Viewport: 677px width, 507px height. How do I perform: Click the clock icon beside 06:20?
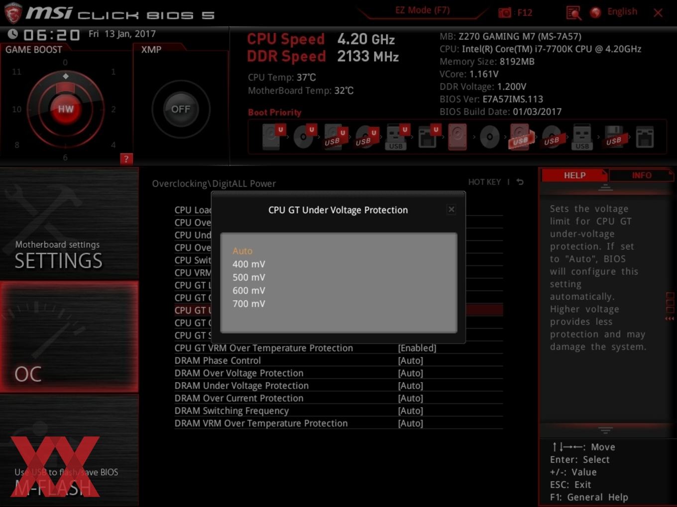pyautogui.click(x=13, y=34)
